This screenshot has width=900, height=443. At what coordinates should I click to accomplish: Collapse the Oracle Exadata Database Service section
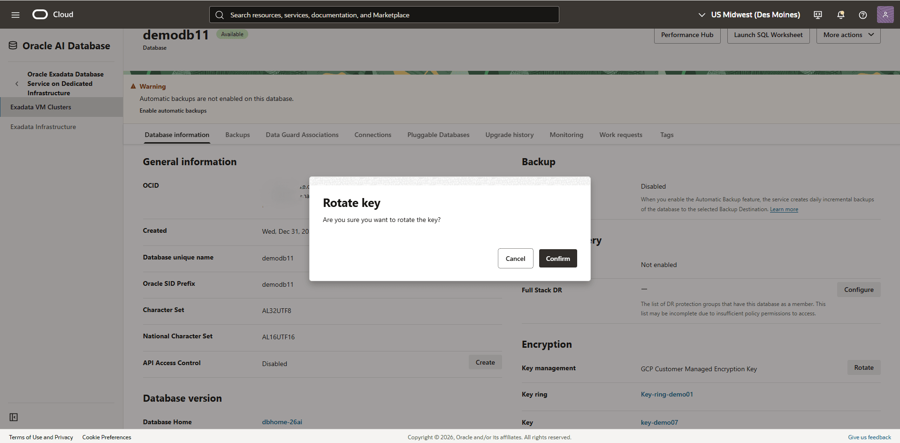17,84
